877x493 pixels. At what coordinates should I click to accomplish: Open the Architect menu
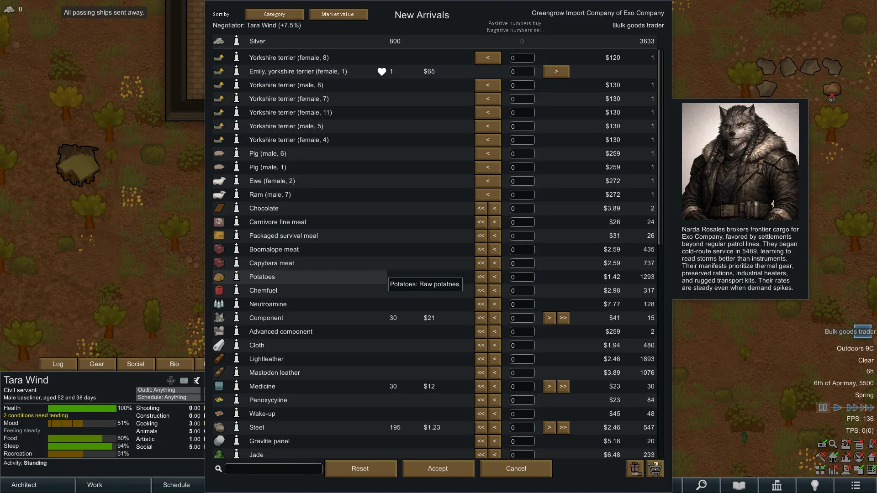(x=24, y=485)
